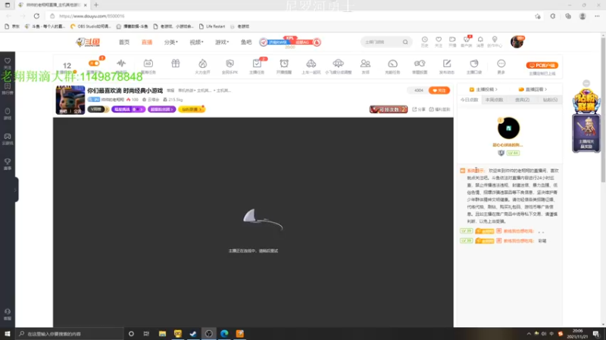Open File Explorer from the taskbar
This screenshot has height=340, width=606.
tap(162, 333)
